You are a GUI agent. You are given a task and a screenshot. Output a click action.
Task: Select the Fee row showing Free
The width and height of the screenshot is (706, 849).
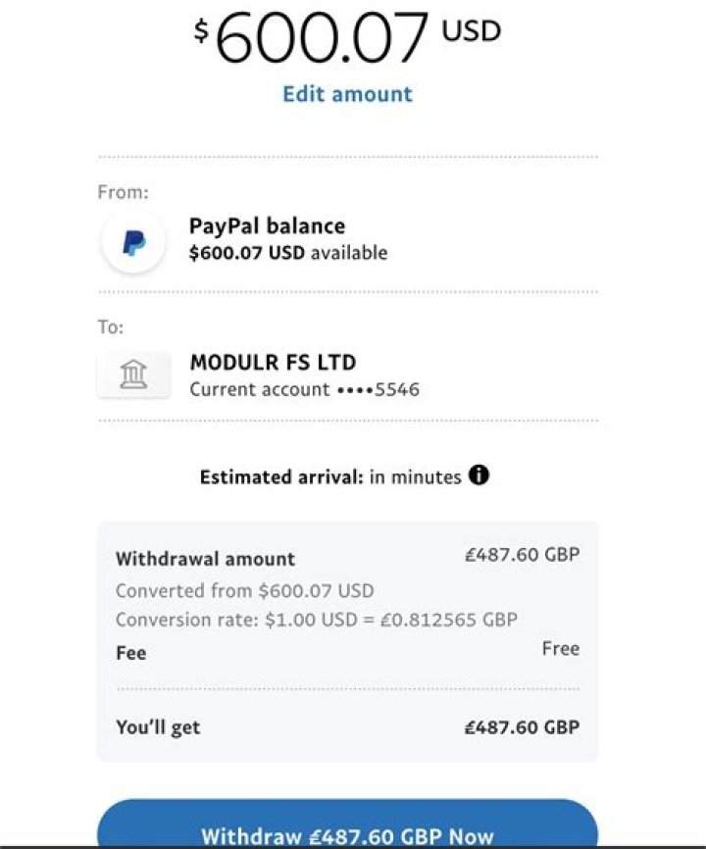[348, 650]
